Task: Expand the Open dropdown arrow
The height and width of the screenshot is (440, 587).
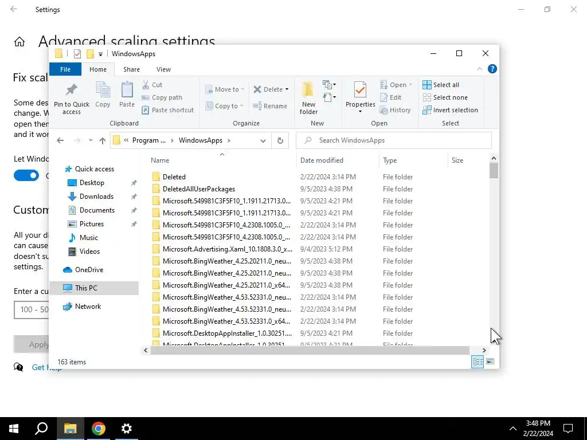Action: pos(410,85)
